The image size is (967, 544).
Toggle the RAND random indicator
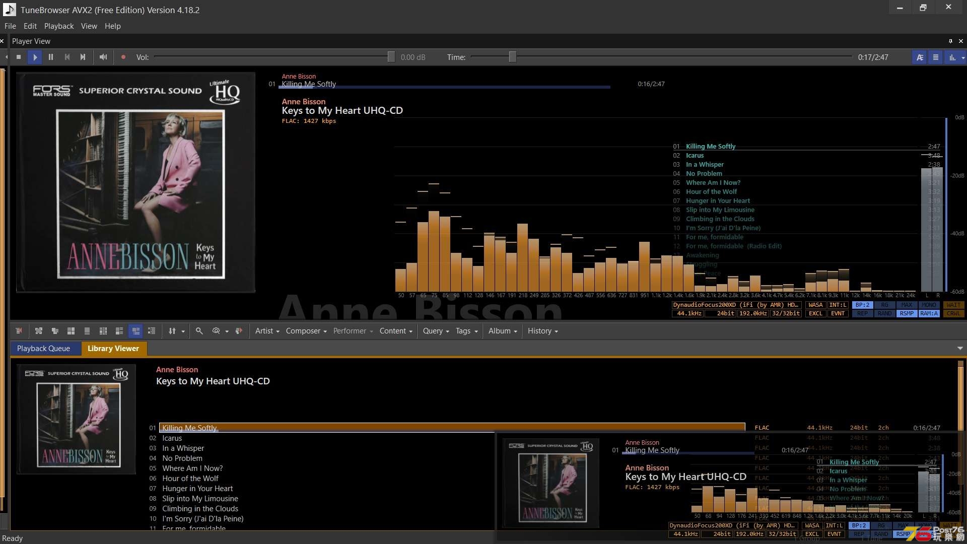[x=884, y=314]
